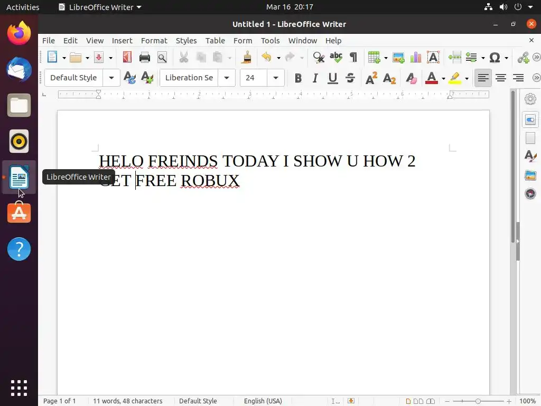Click the Insert Special Character omega icon
Screen dimensions: 541x406
click(495, 57)
